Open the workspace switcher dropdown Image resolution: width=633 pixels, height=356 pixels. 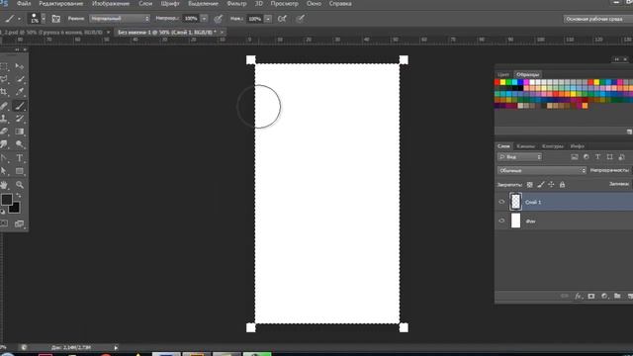coord(597,19)
